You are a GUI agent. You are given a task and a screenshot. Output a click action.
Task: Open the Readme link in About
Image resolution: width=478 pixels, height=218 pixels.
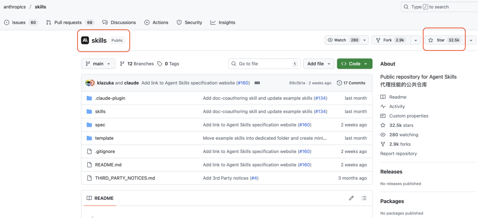point(393,97)
